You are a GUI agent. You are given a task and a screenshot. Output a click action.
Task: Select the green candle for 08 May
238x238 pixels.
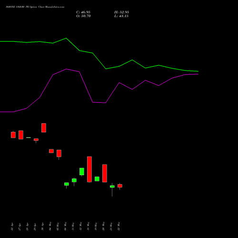coord(67,184)
